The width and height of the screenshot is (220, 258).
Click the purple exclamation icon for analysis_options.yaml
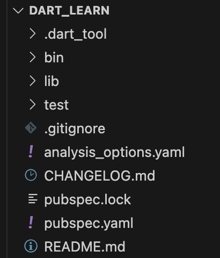click(31, 152)
